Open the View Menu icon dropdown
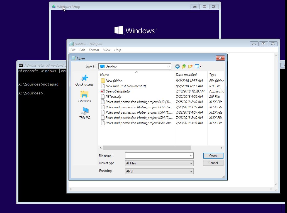Image resolution: width=287 pixels, height=213 pixels. (198, 66)
